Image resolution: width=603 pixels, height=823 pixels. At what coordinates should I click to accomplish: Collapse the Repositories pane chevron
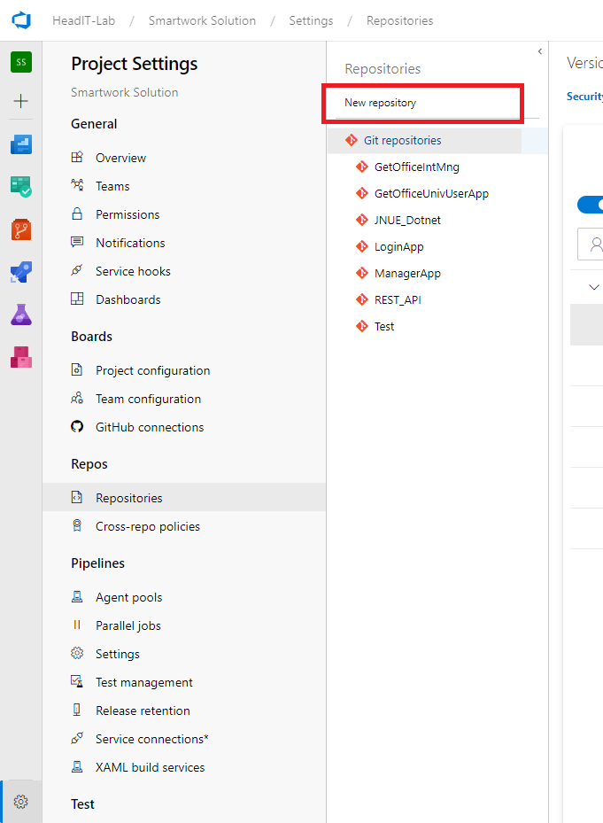coord(540,51)
